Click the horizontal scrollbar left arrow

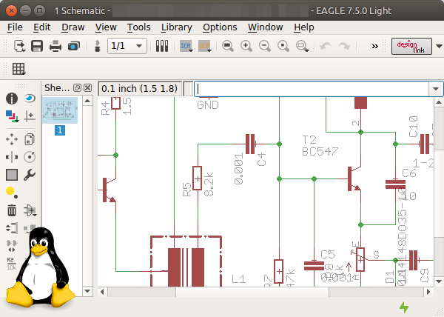tap(102, 292)
